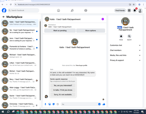Bookmark page with star icon
This screenshot has width=146, height=114.
[134, 4]
